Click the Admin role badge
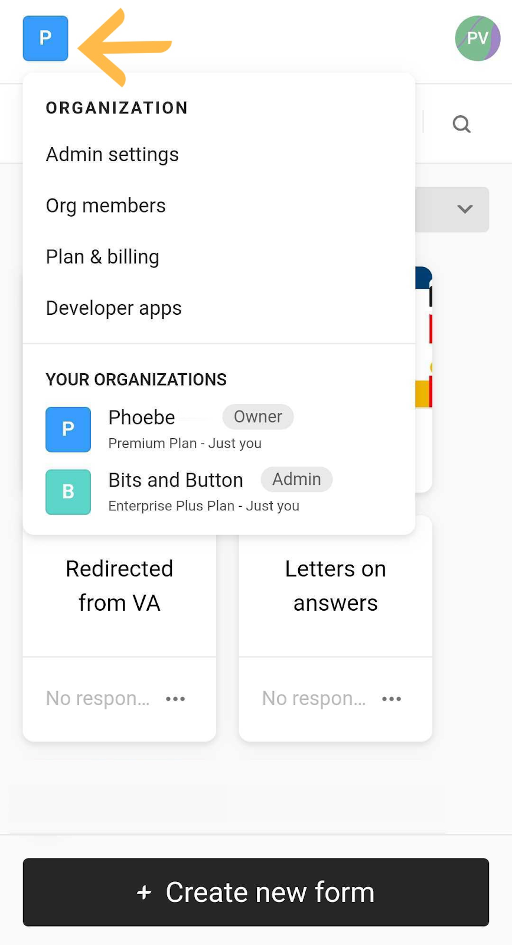This screenshot has height=945, width=512. point(296,479)
